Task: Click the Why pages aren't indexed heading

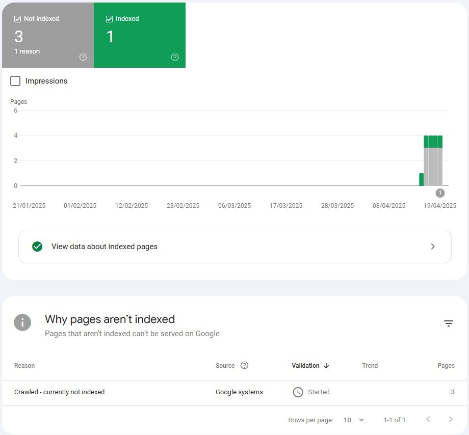Action: pos(110,319)
